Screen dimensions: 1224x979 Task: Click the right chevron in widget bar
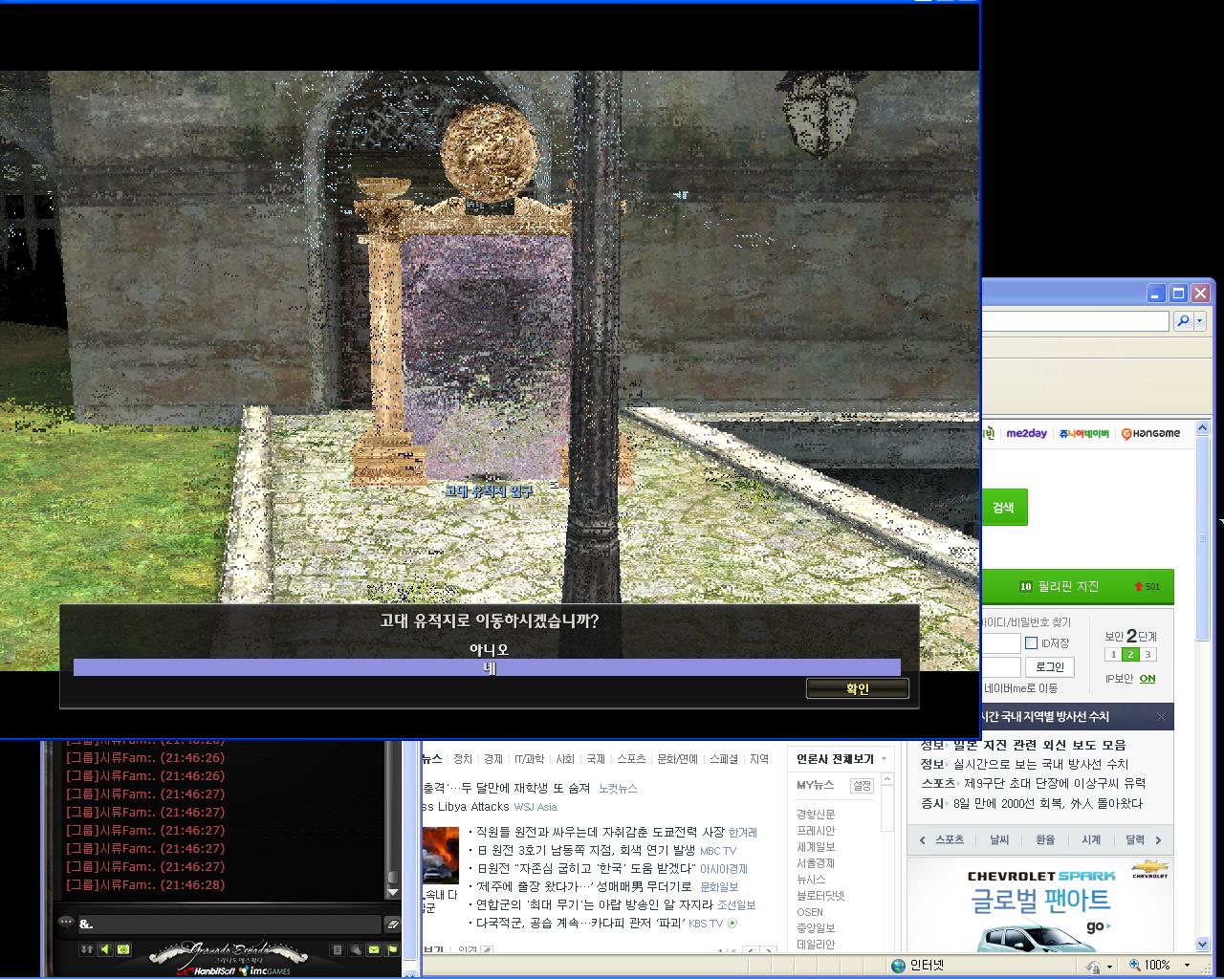1159,840
